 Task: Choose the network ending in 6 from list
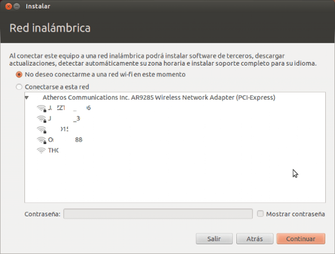[x=69, y=108]
